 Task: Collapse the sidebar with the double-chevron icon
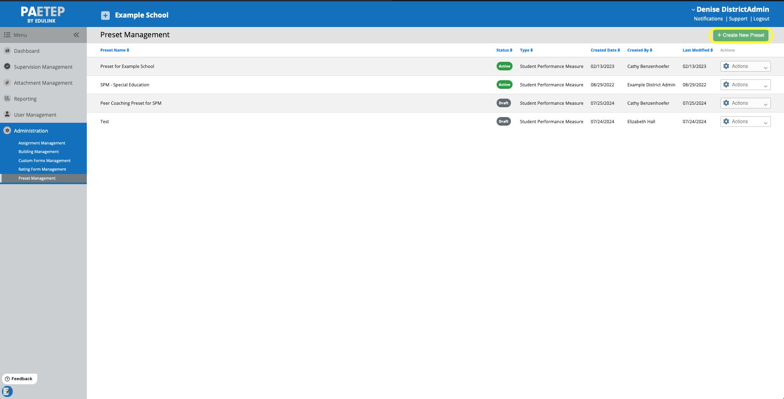(x=76, y=35)
